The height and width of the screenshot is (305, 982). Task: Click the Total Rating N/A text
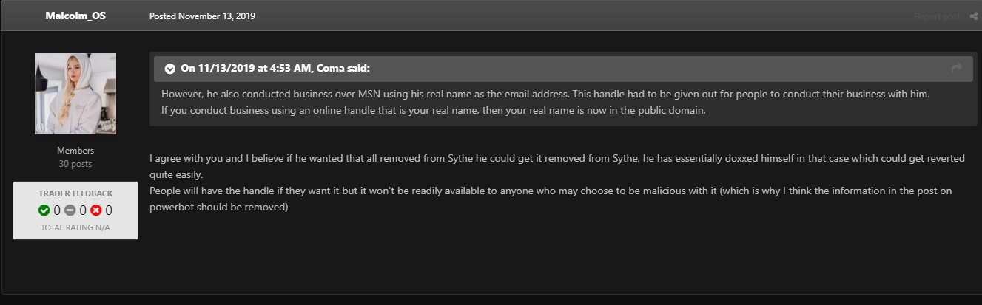[x=75, y=227]
